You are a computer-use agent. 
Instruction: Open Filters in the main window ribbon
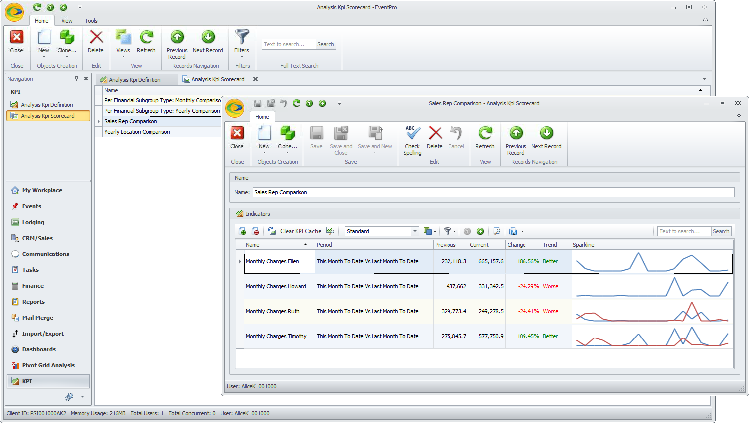point(242,43)
